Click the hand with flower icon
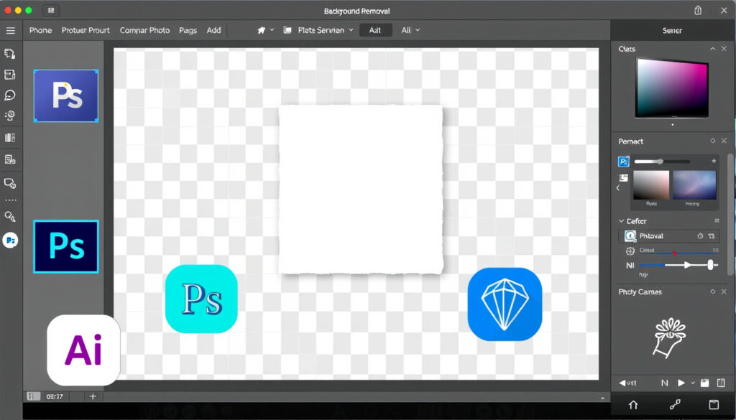 (669, 337)
